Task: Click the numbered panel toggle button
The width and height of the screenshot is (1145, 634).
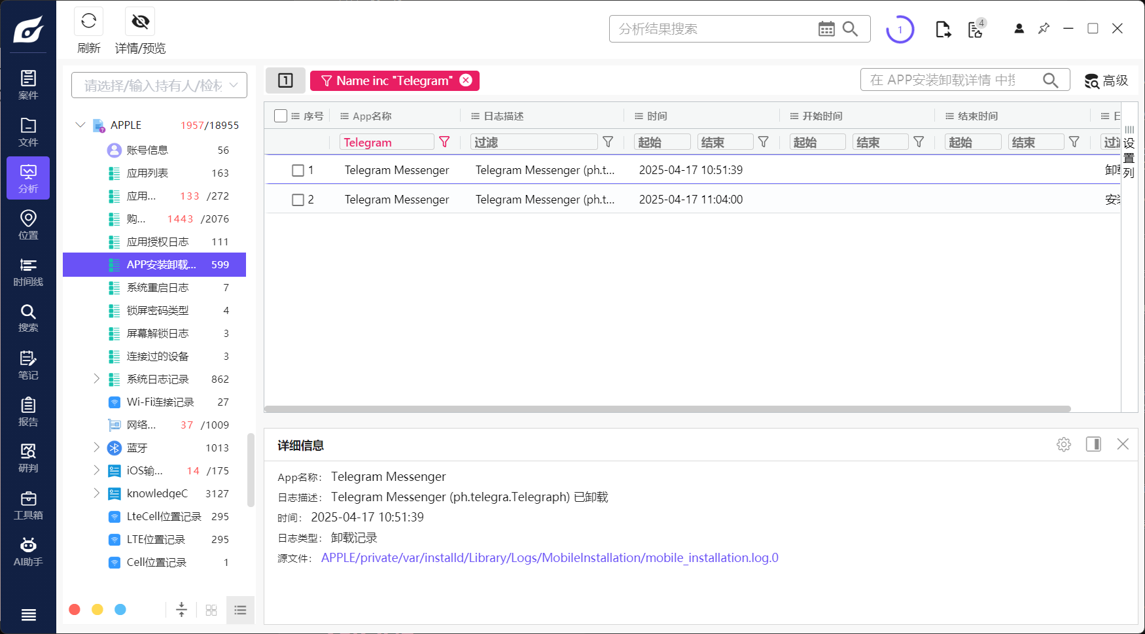Action: tap(285, 80)
